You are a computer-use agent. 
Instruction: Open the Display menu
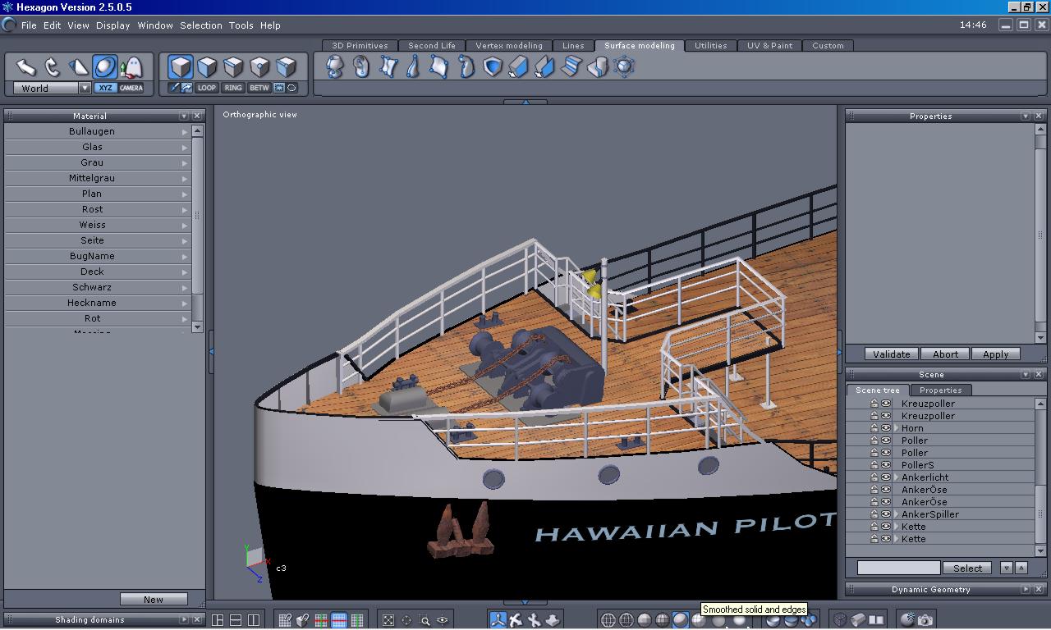point(112,25)
